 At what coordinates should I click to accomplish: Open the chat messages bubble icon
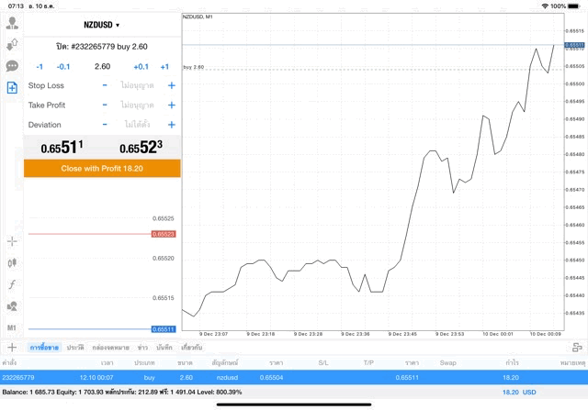12,66
